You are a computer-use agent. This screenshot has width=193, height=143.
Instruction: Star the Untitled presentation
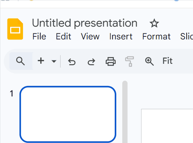click(x=154, y=23)
